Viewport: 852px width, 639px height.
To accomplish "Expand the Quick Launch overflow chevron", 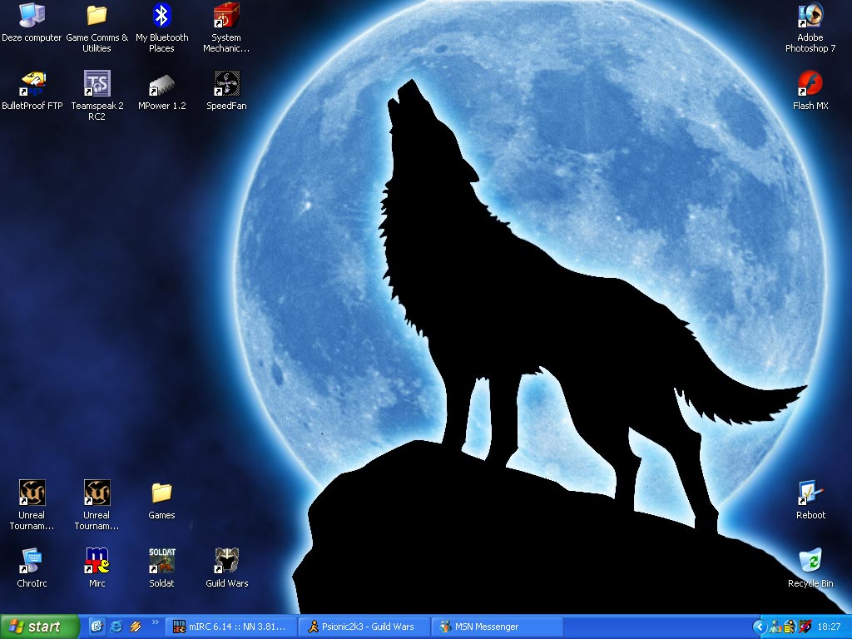I will tap(155, 627).
